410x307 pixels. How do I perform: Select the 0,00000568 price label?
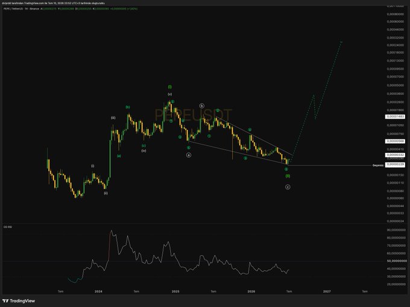(395, 141)
